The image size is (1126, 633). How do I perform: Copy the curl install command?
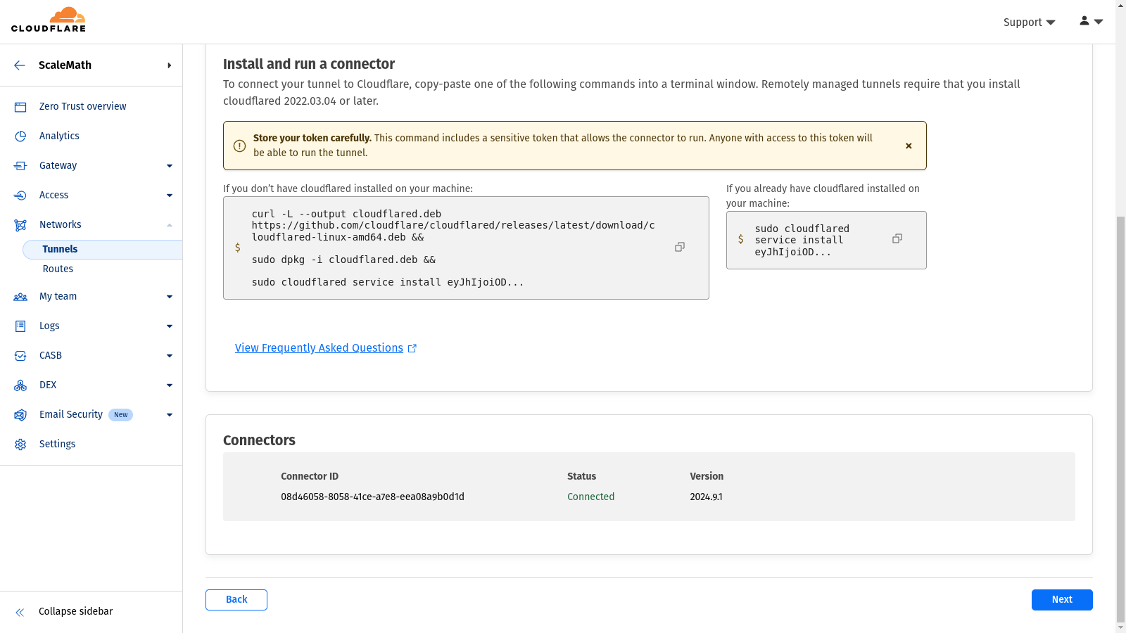click(679, 247)
